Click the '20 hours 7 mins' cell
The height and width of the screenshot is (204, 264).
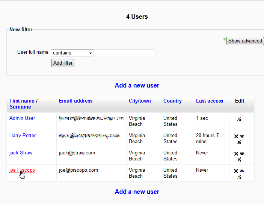click(211, 139)
